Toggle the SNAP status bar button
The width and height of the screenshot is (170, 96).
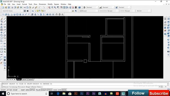[x=23, y=90]
